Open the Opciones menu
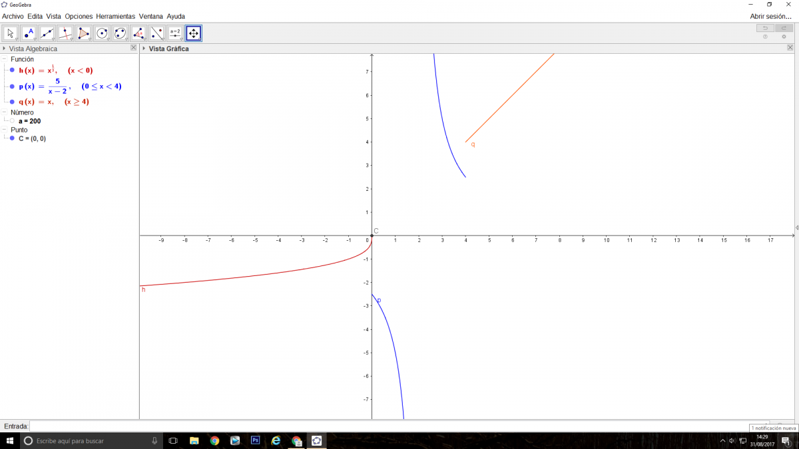This screenshot has height=449, width=799. coord(79,16)
